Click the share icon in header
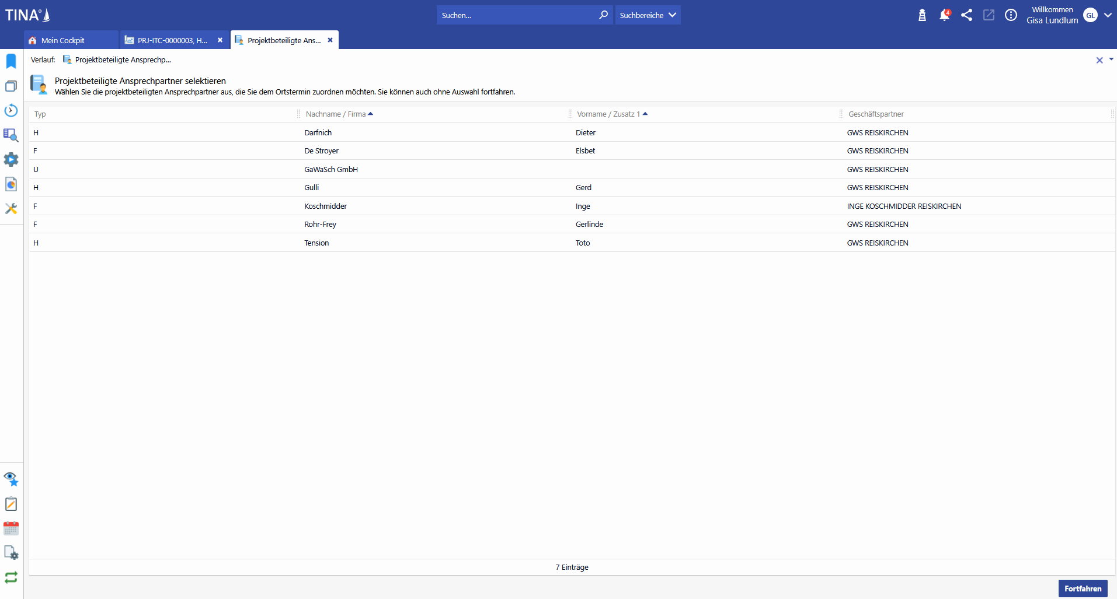 click(x=966, y=15)
